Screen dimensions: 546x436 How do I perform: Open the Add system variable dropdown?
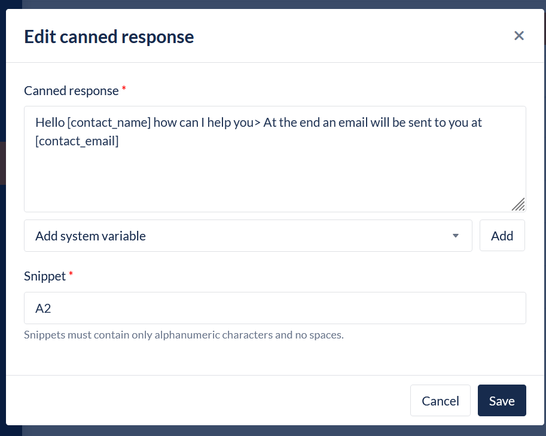pyautogui.click(x=248, y=236)
